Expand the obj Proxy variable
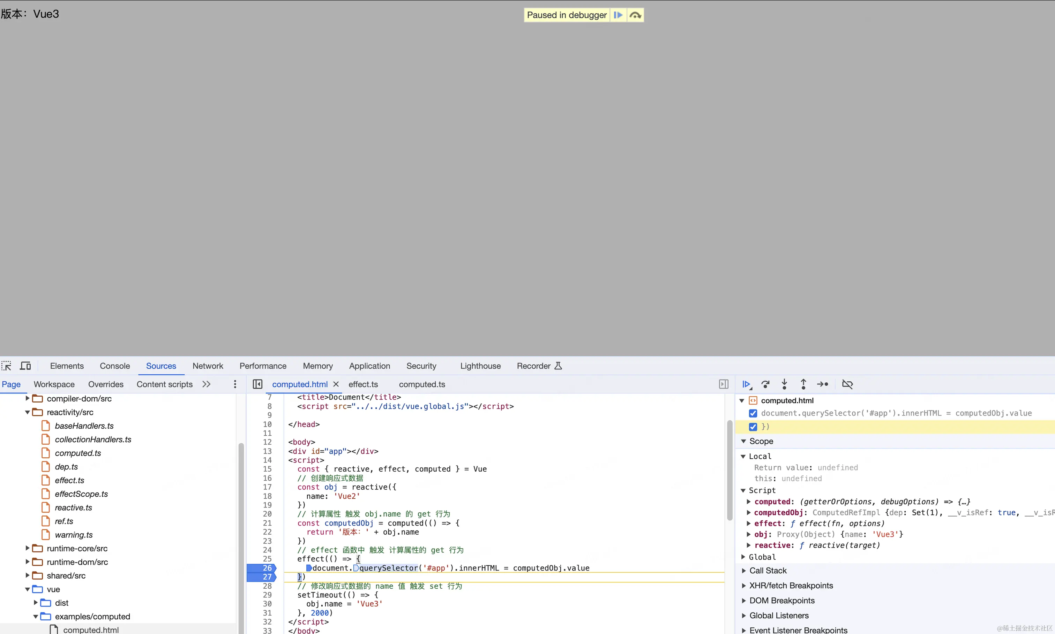This screenshot has width=1055, height=634. (748, 534)
